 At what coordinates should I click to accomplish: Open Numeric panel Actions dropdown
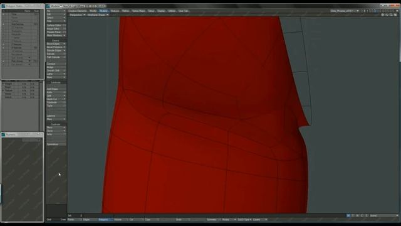[31, 140]
